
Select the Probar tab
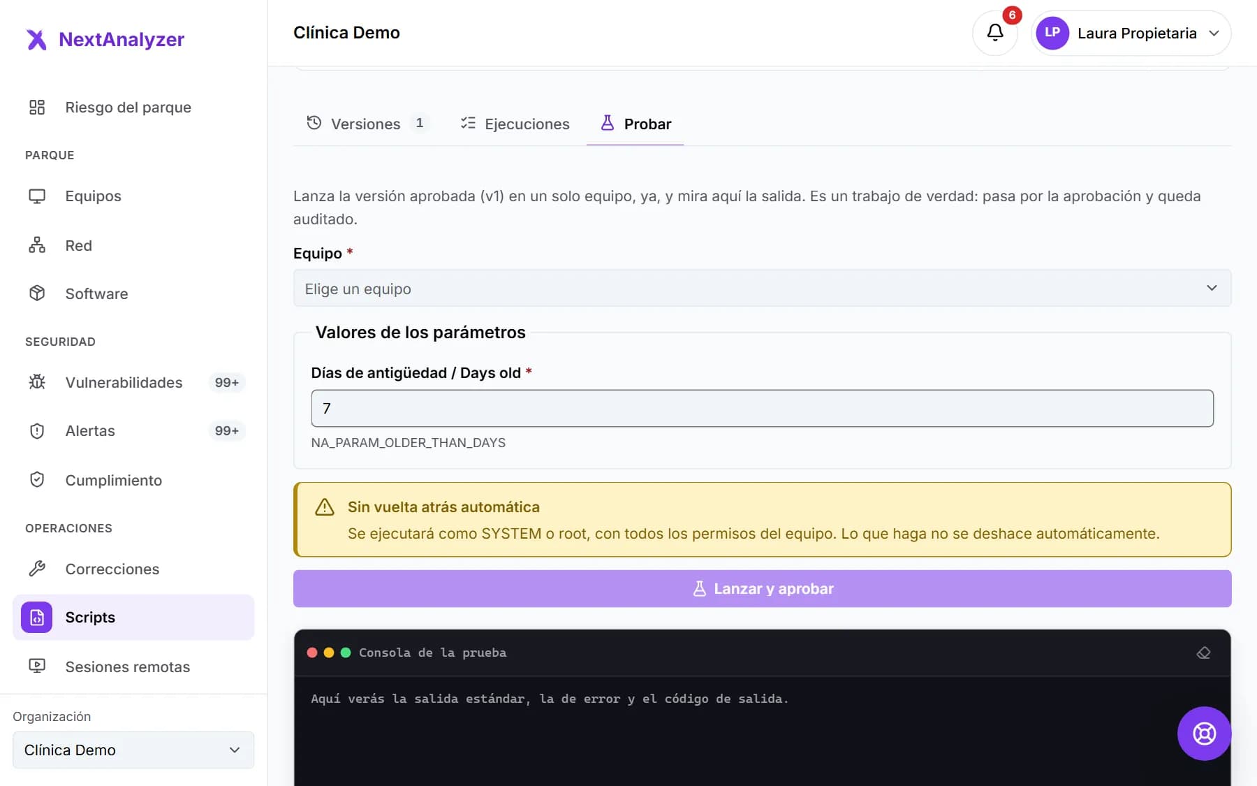[635, 124]
